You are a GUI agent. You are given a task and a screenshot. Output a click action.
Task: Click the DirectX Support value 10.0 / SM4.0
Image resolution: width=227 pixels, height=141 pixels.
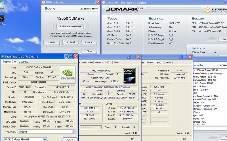coord(67,97)
